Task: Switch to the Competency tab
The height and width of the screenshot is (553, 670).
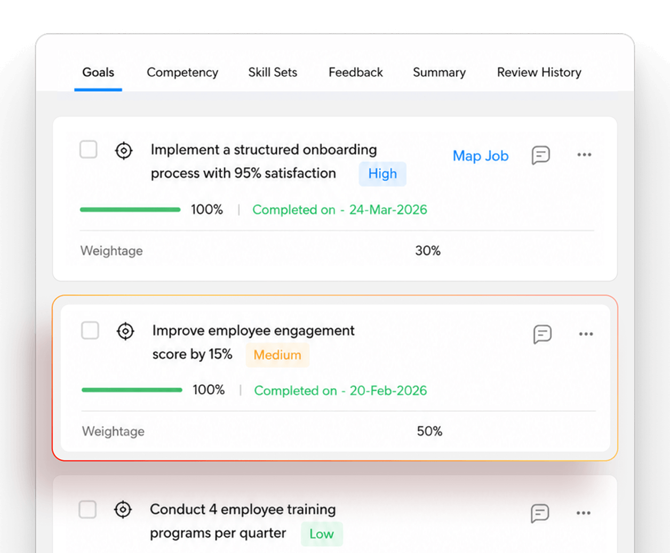Action: [182, 72]
